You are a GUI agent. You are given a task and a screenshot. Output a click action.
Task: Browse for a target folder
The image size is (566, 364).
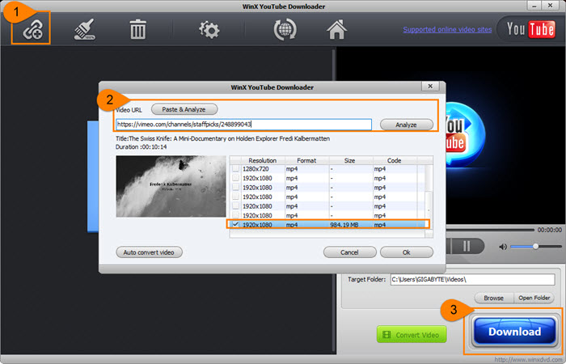(493, 298)
